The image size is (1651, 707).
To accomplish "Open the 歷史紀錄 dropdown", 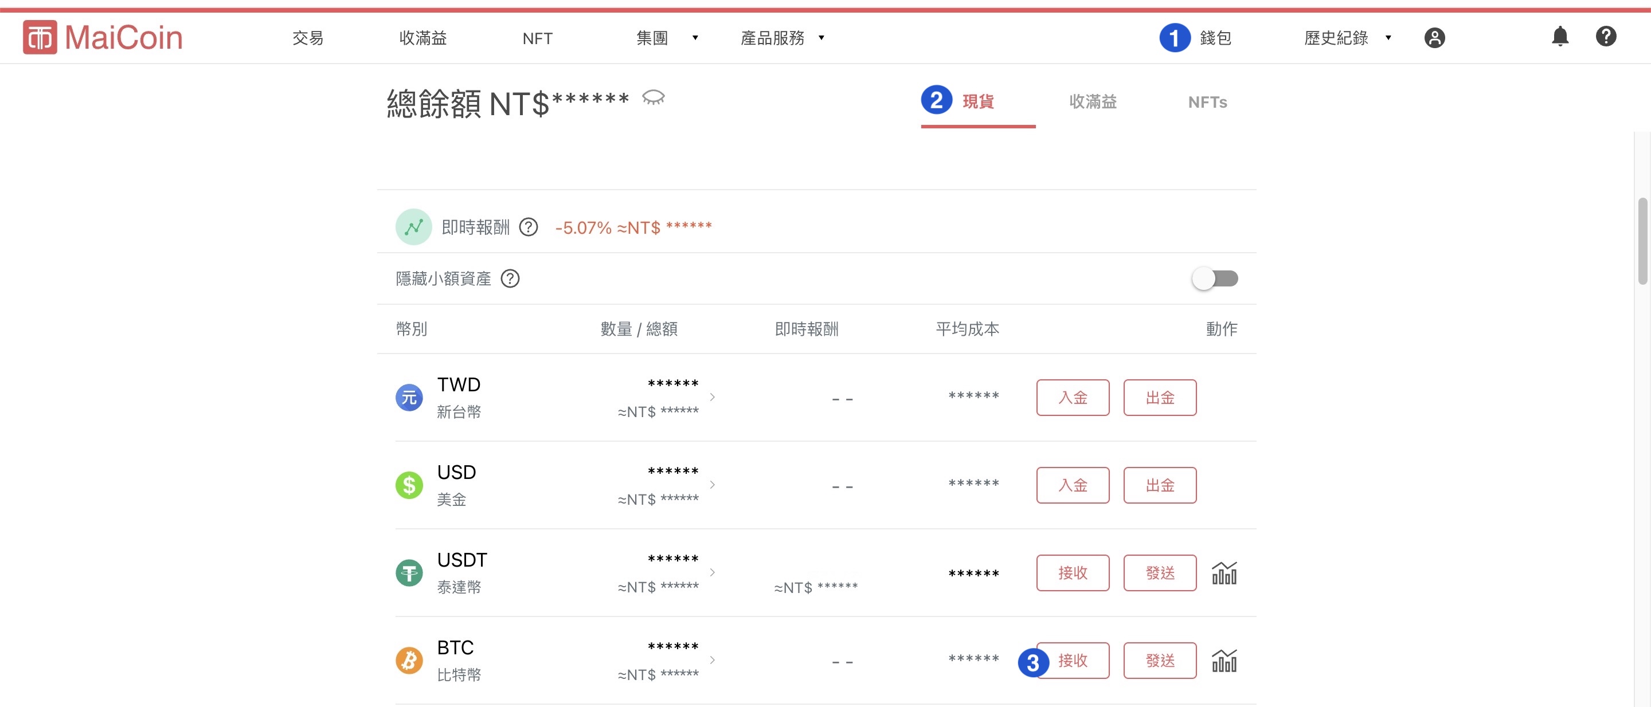I will point(1347,38).
